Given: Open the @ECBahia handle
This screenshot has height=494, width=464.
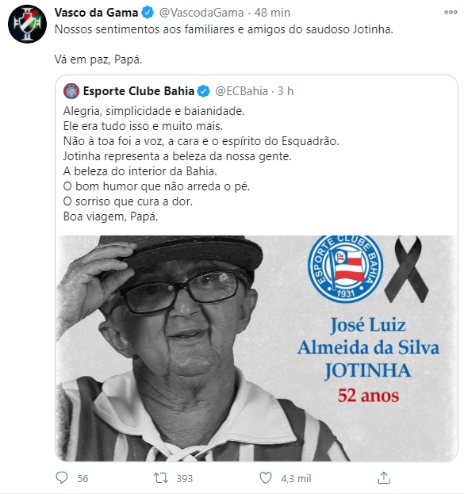Looking at the screenshot, I should tap(241, 91).
